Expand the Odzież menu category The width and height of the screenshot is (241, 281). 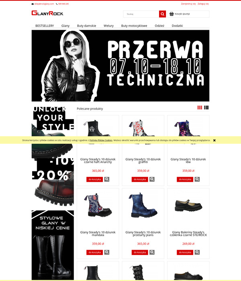tap(159, 26)
